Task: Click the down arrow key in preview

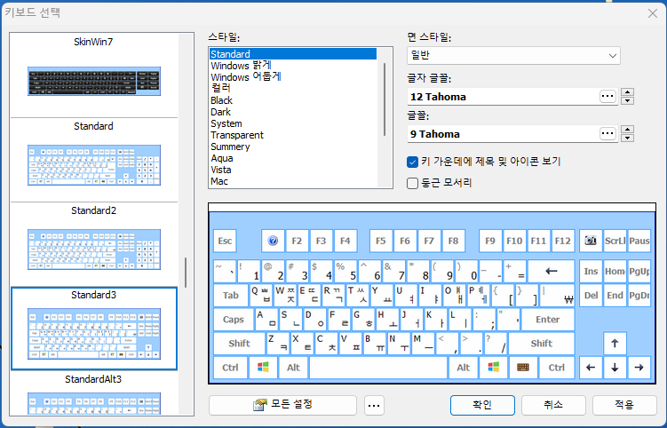Action: click(x=615, y=367)
